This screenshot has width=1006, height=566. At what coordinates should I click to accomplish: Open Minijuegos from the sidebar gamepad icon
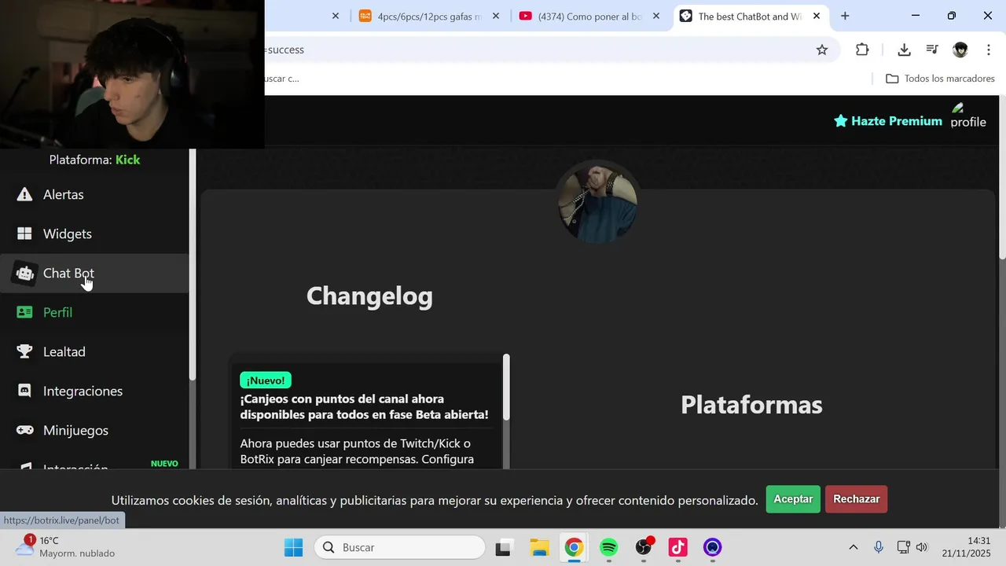24,430
